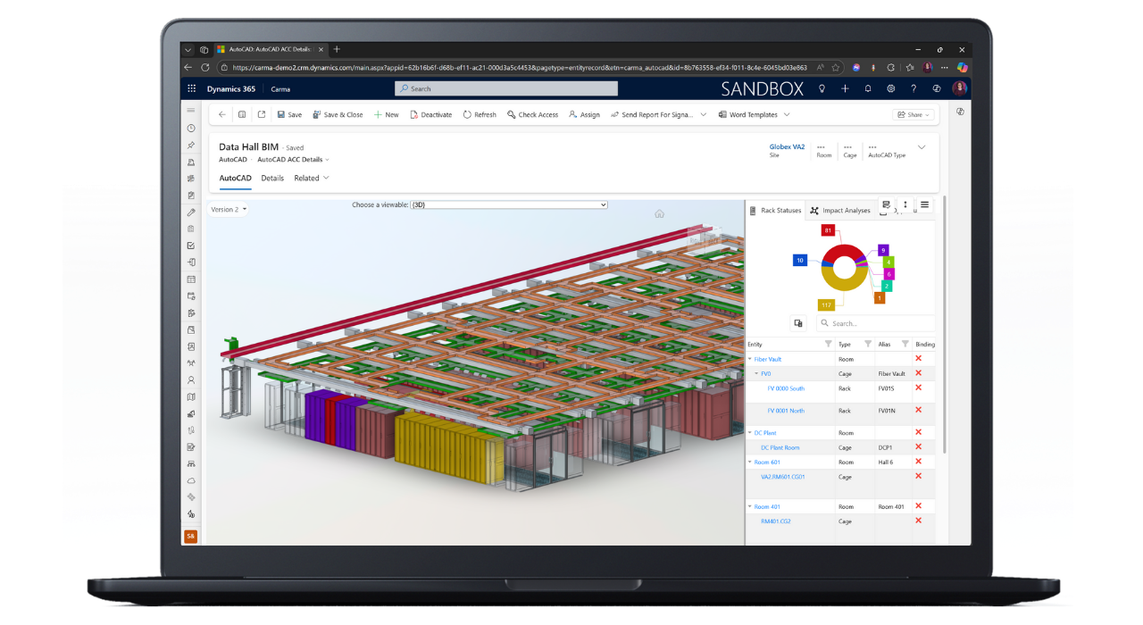Click the Home icon in the 3D viewer

(x=659, y=214)
